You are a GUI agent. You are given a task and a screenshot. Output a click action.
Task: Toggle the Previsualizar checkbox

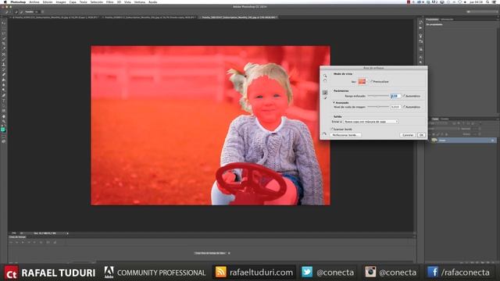tap(372, 81)
